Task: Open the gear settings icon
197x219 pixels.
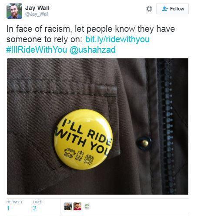Action: point(149,9)
